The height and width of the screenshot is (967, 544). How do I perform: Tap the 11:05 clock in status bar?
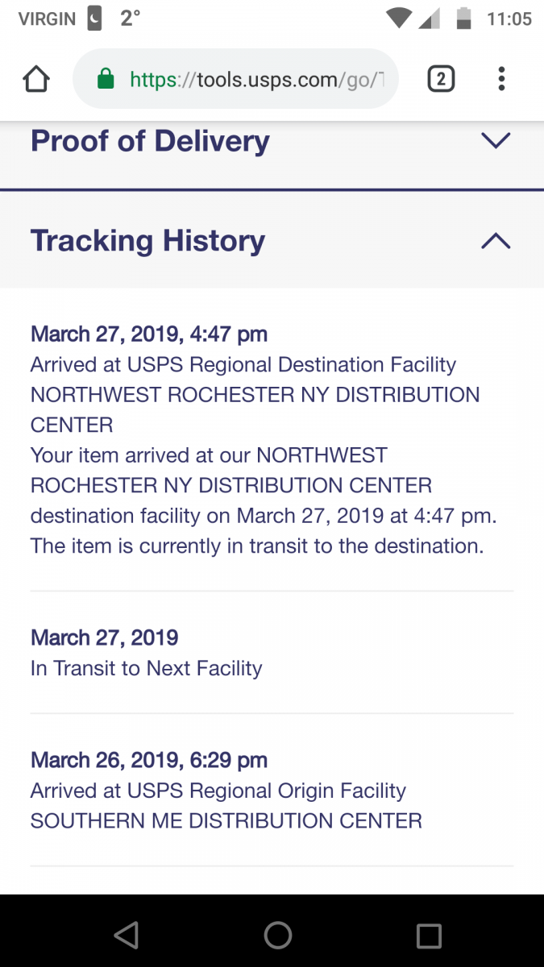509,19
